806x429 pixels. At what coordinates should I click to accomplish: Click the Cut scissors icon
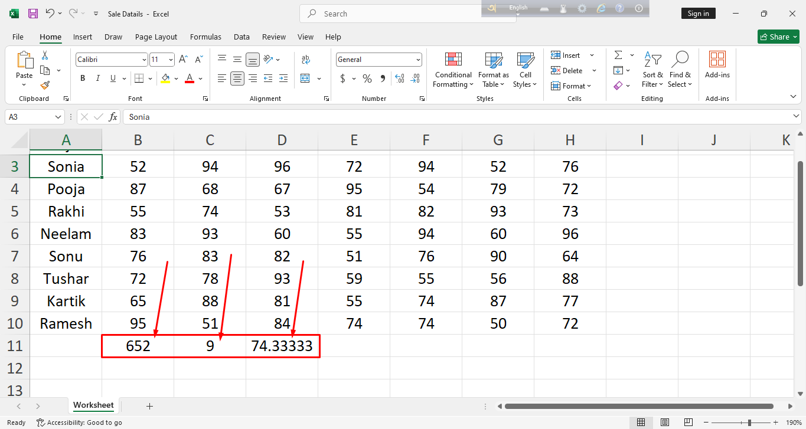45,55
